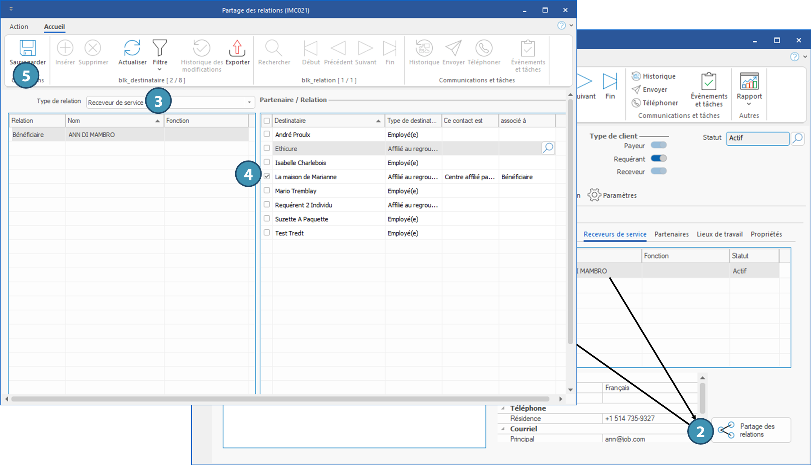Click the Exporter icon in ribbon
811x465 pixels.
[237, 49]
